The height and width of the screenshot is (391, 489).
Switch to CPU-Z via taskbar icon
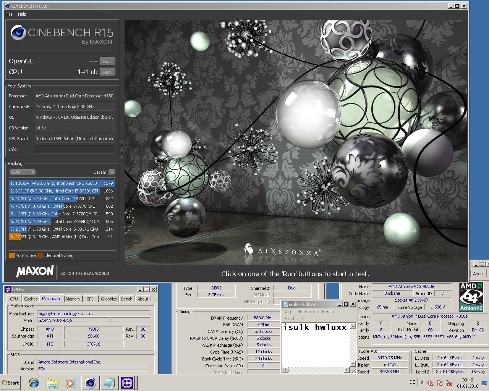(x=127, y=383)
